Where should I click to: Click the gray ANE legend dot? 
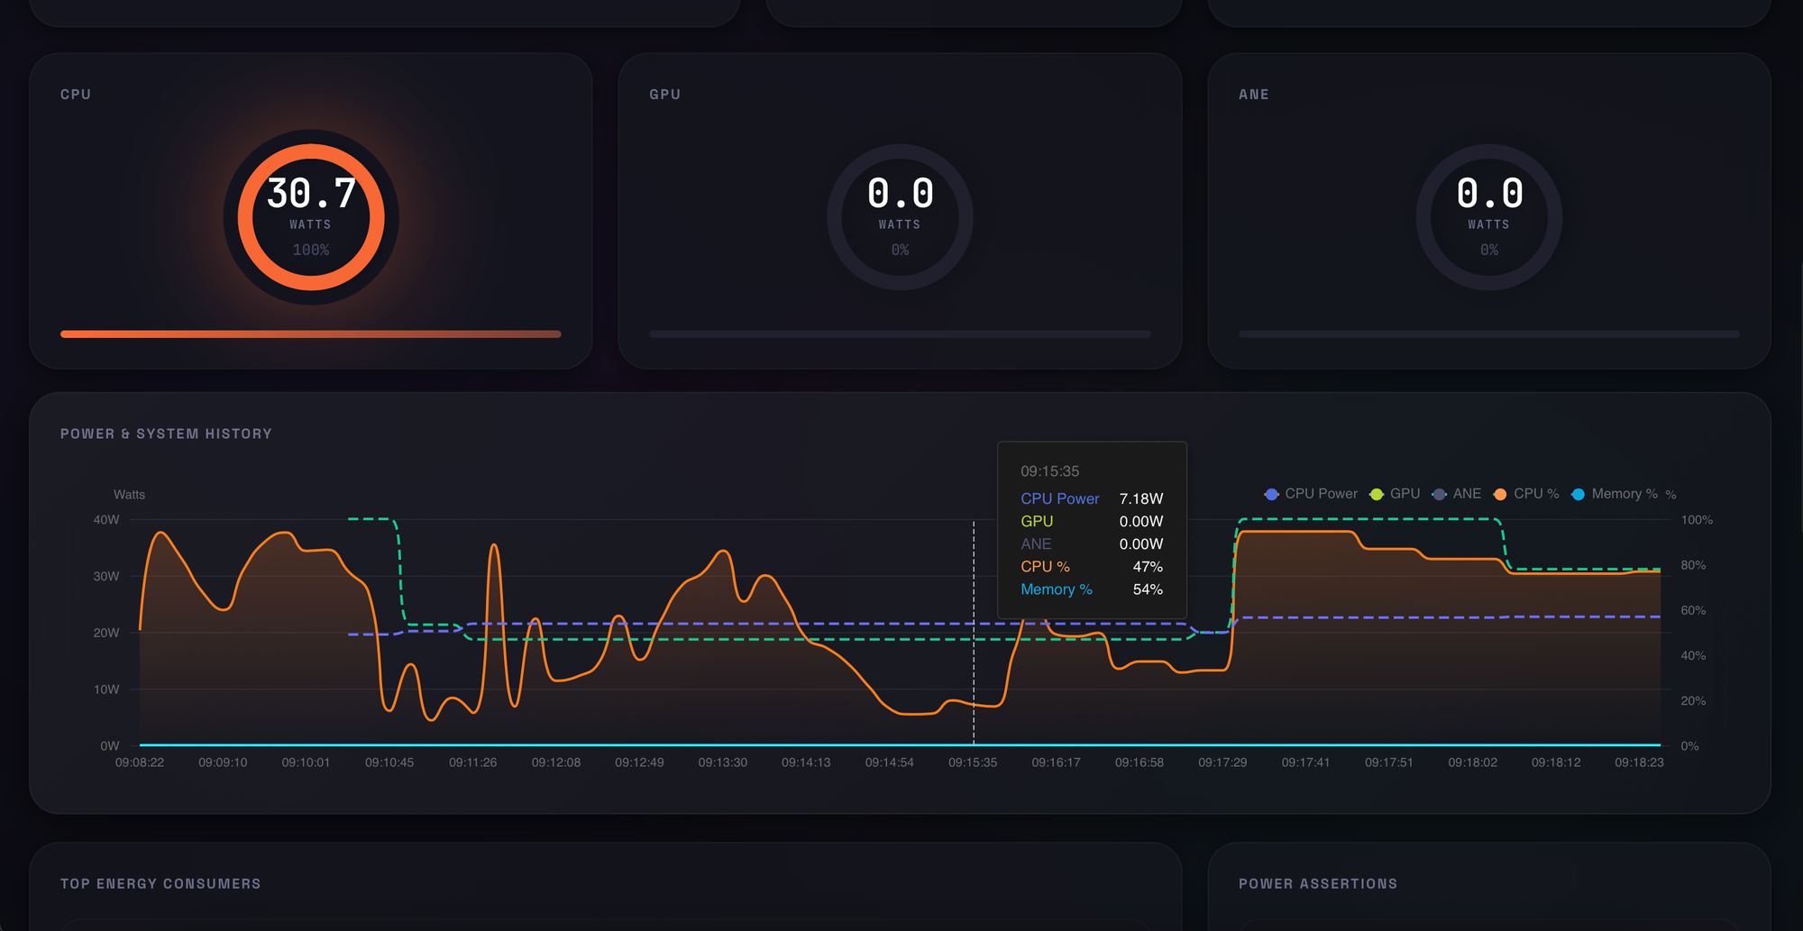click(1440, 494)
